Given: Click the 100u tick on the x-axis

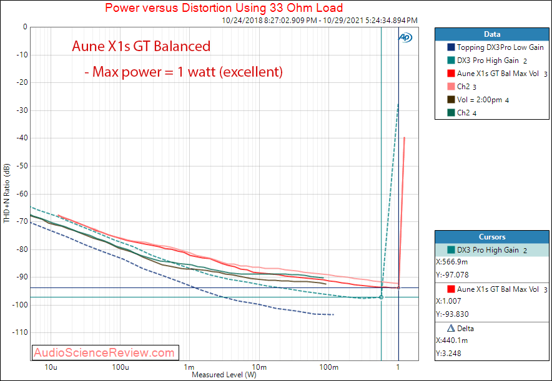Looking at the screenshot, I should click(121, 368).
